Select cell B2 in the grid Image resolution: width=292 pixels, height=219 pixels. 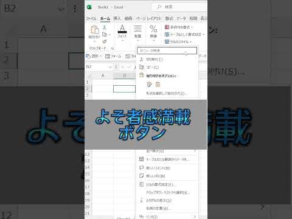tap(124, 89)
